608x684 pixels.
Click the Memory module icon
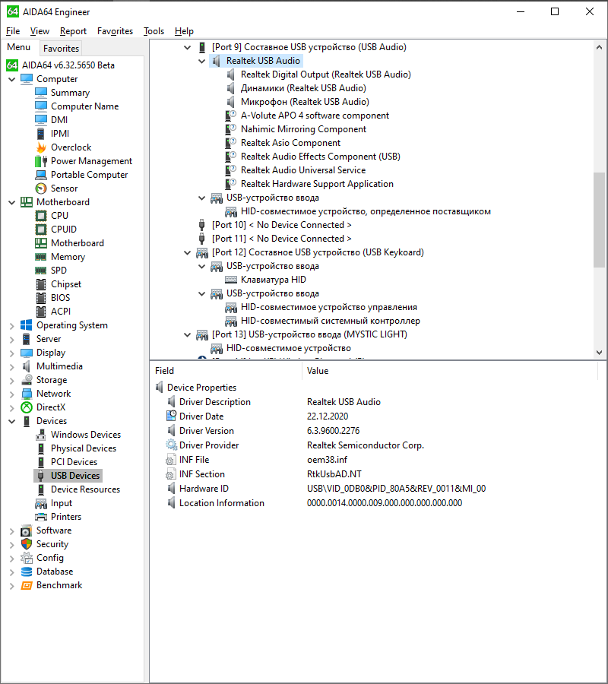click(41, 257)
